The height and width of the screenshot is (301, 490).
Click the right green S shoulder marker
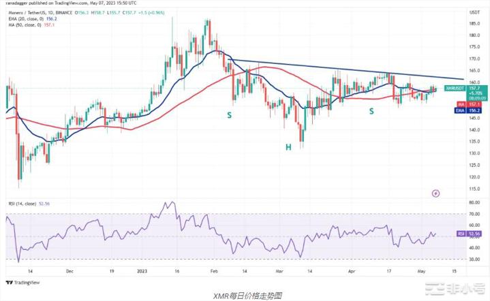tap(371, 110)
